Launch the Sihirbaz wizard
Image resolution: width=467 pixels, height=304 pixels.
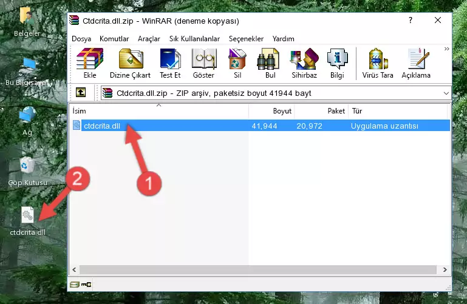304,63
